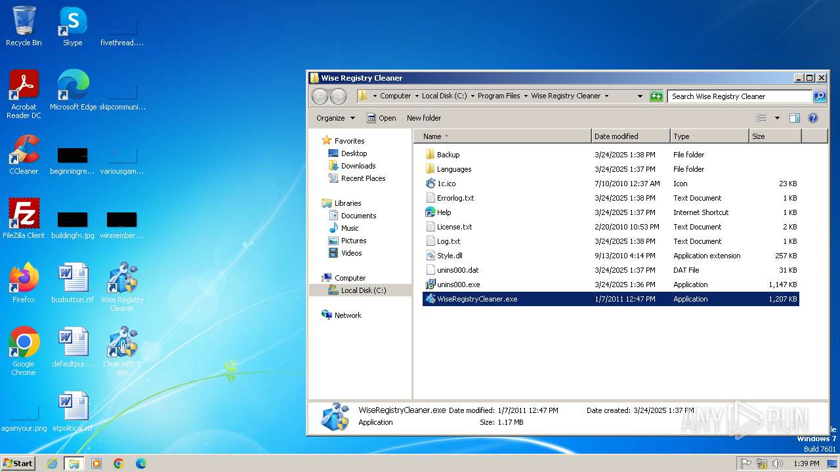The image size is (840, 472).
Task: Click the search magnifier icon
Action: click(x=819, y=96)
